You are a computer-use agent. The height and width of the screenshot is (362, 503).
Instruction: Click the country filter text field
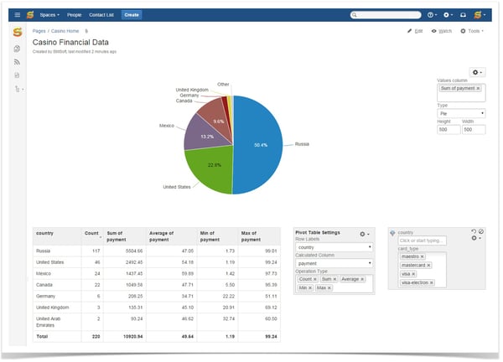point(422,240)
